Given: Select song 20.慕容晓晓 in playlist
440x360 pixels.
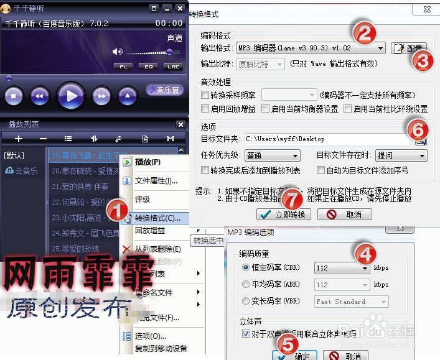Looking at the screenshot, I should click(84, 171).
